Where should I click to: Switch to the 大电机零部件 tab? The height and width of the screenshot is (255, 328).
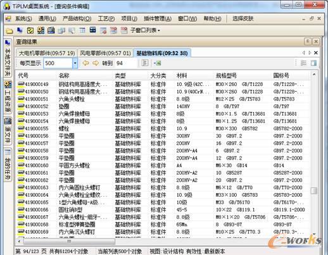[x=47, y=53]
